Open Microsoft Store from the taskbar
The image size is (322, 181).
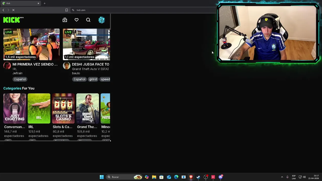(161, 177)
